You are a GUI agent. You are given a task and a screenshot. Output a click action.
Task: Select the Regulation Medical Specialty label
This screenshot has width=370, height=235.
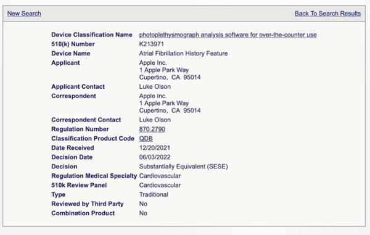pyautogui.click(x=94, y=176)
